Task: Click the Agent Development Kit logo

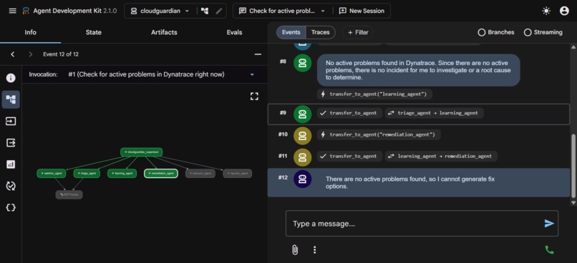Action: pos(26,11)
